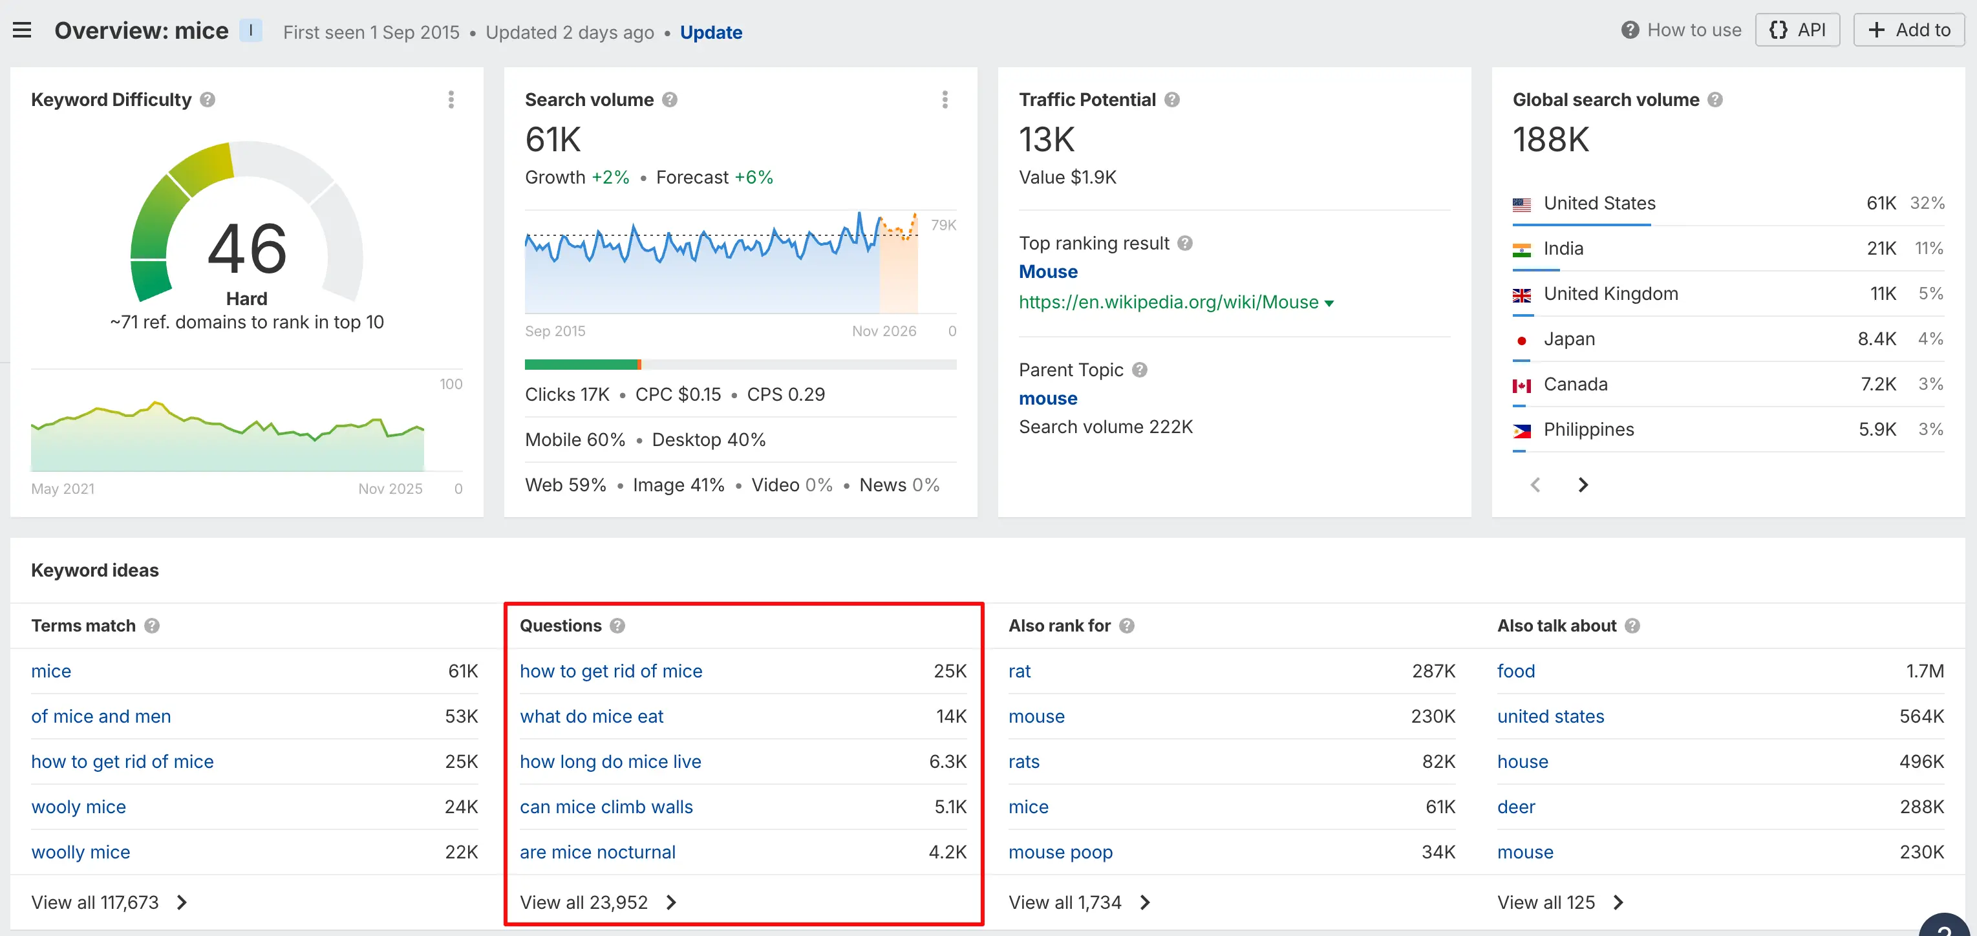Open 'wooly mice' keyword
The width and height of the screenshot is (1977, 936).
[x=78, y=807]
